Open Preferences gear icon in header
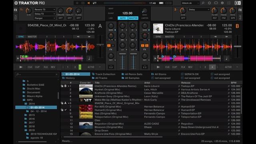The width and height of the screenshot is (256, 144). pos(210,3)
